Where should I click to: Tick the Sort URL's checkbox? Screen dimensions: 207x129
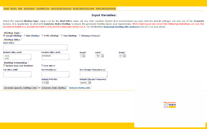[x=42, y=65]
